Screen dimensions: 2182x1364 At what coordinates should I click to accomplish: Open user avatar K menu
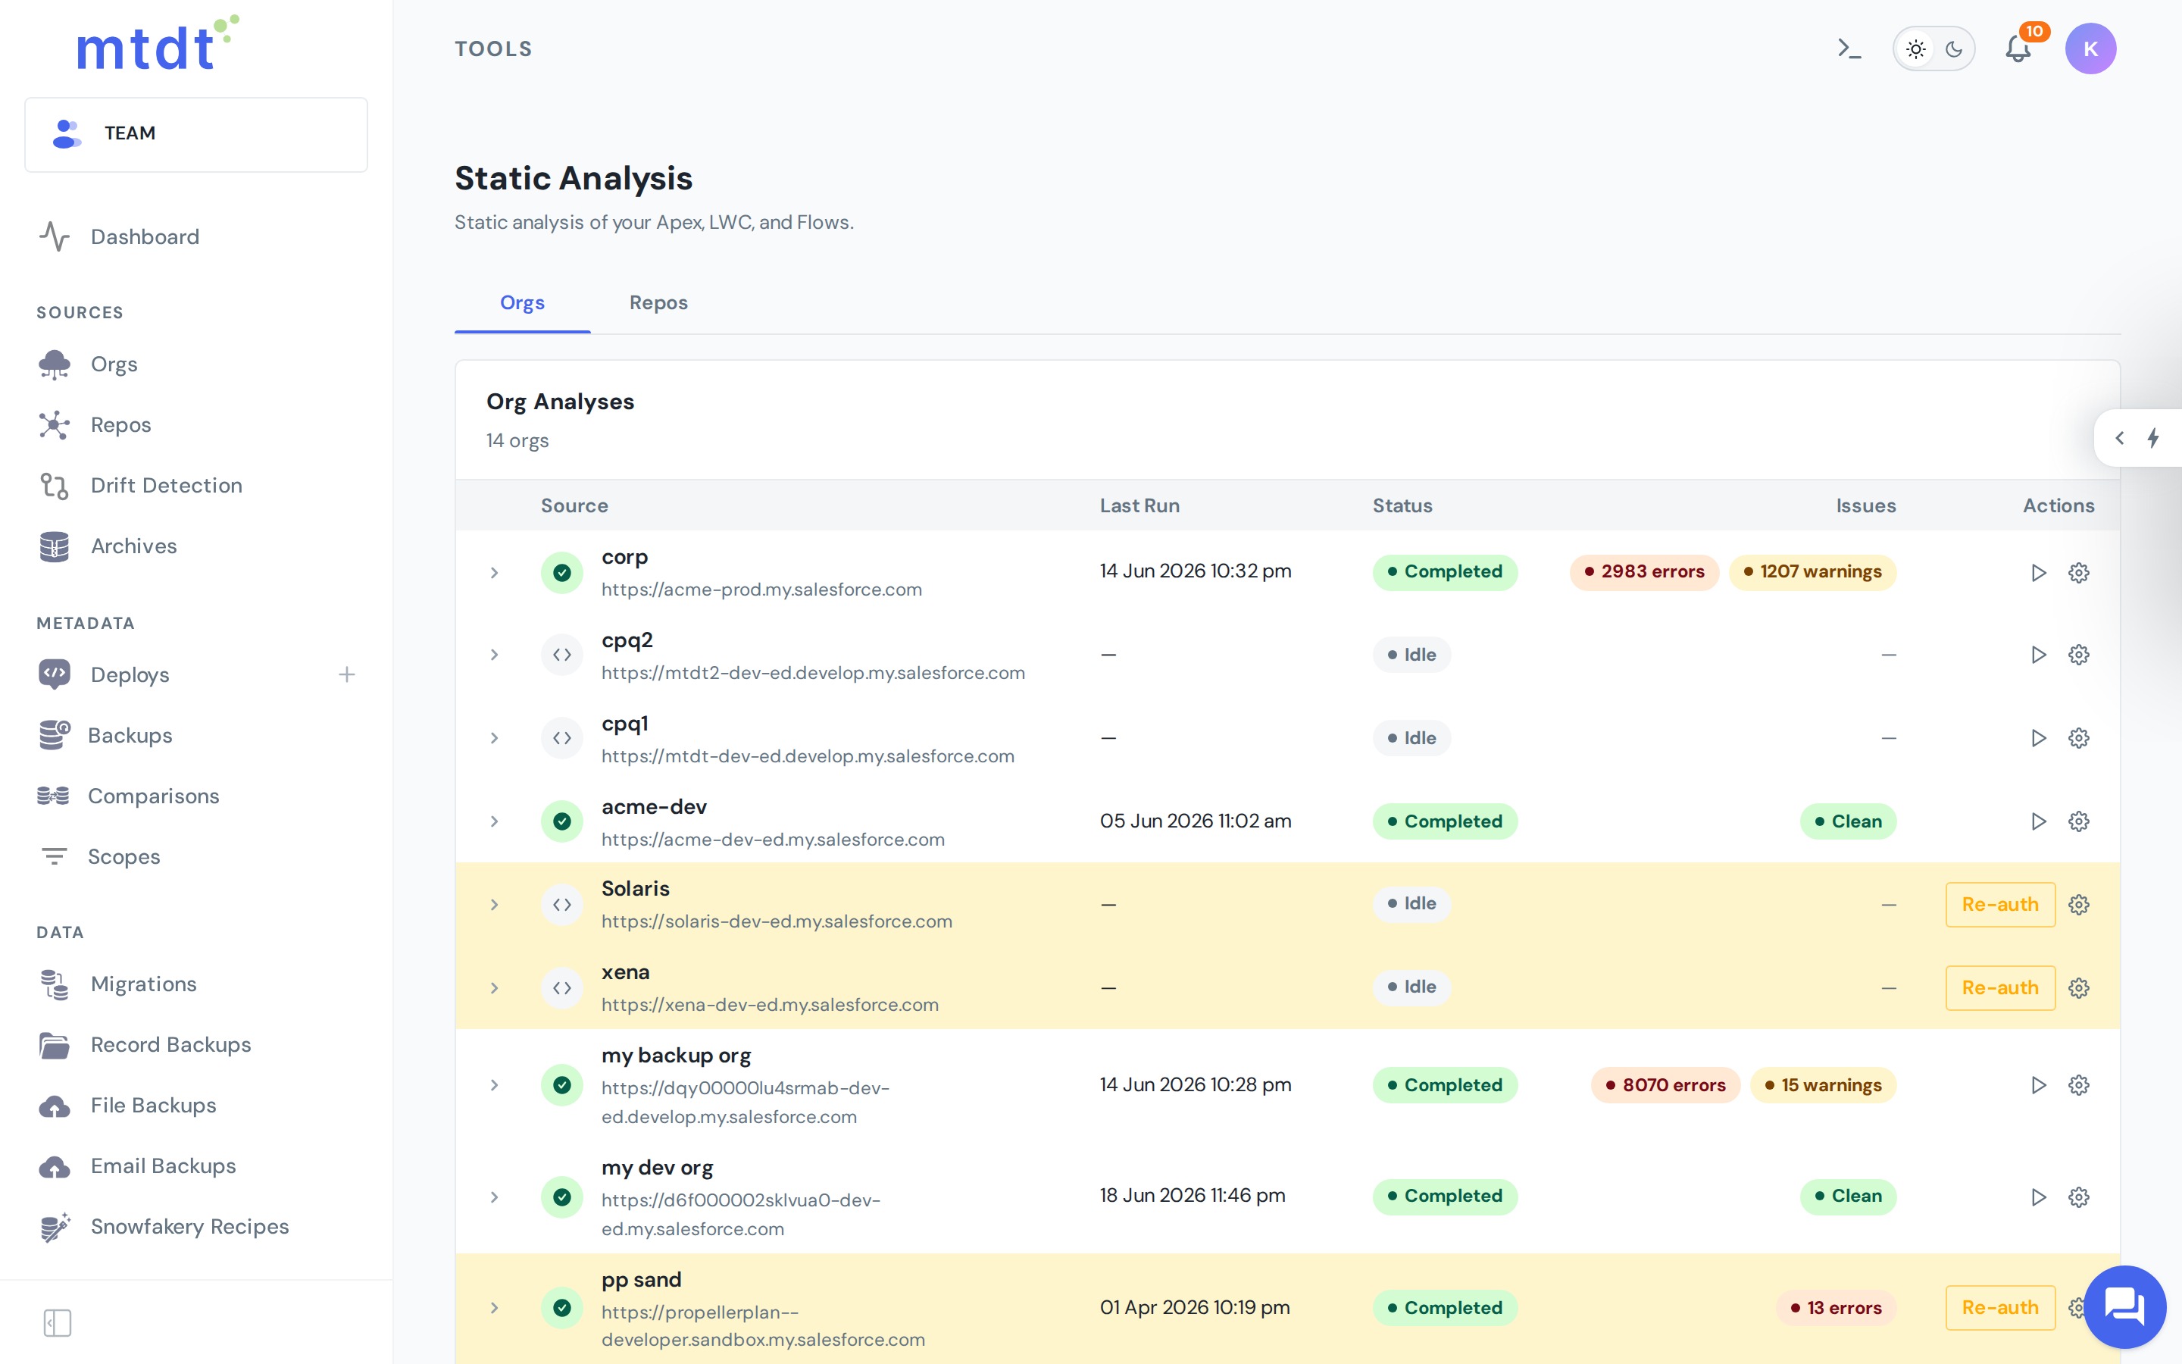point(2090,48)
